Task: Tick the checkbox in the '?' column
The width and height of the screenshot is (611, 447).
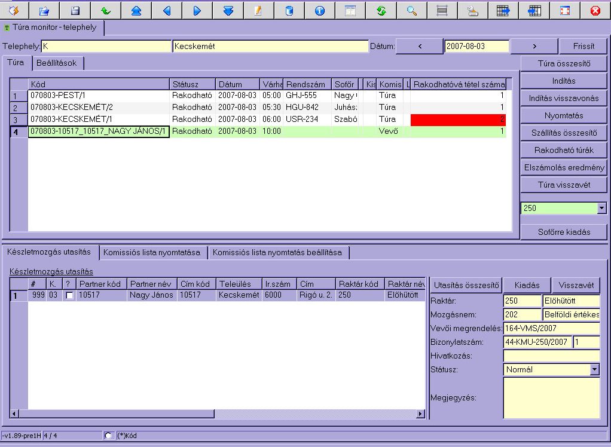Action: [70, 295]
